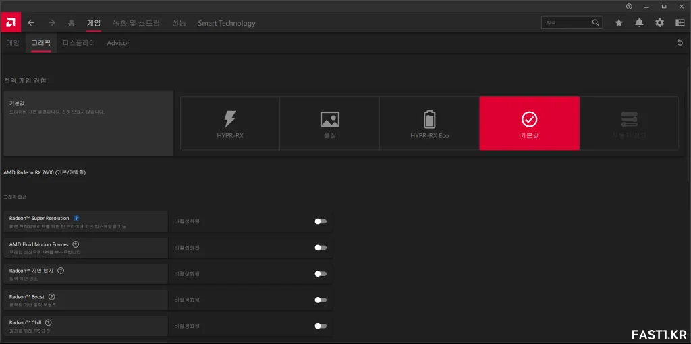Viewport: 691px width, 344px height.
Task: Open the 녹화 및 스트림 tab
Action: pos(136,23)
